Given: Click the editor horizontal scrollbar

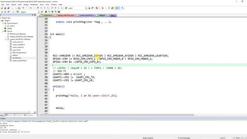Looking at the screenshot, I should [x=117, y=115].
